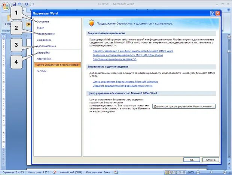Click the Страница: 2 из 23 indicator
The image size is (232, 175).
[x=13, y=172]
